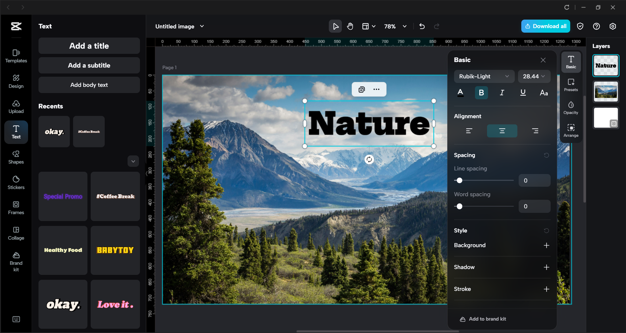Toggle underline formatting on the text

point(523,92)
